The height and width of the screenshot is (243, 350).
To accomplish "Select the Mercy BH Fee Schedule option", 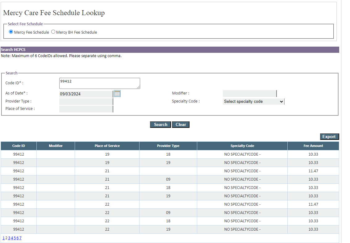I will [x=53, y=32].
